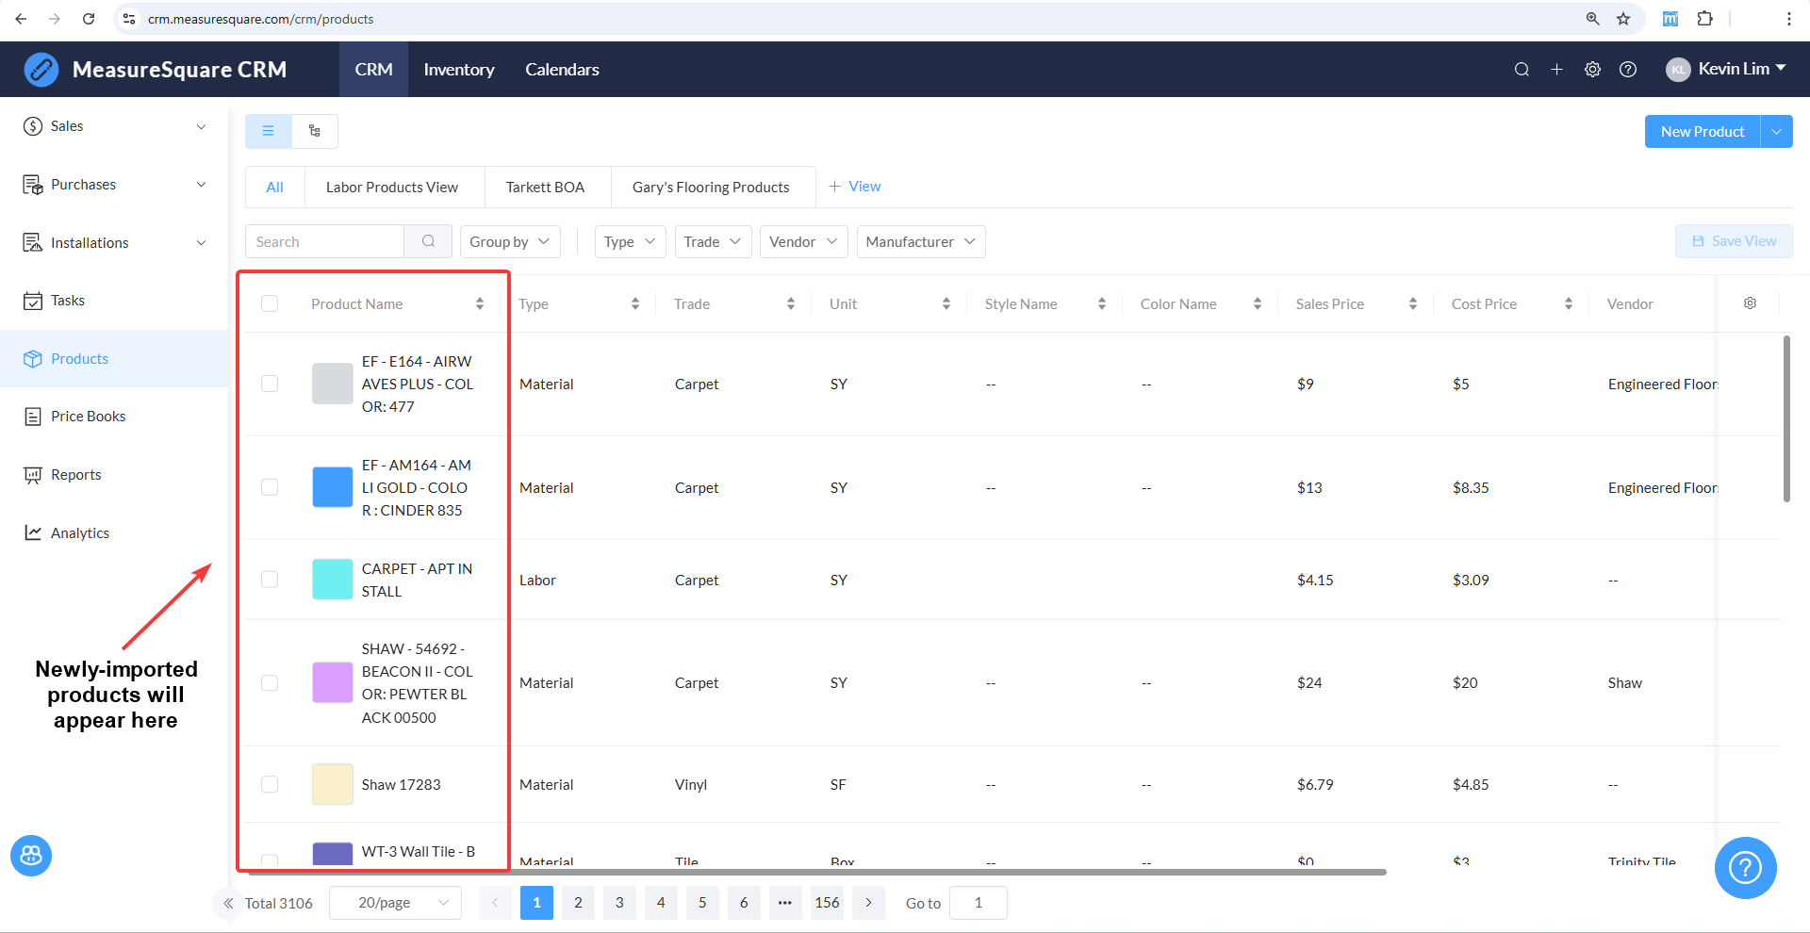Open New Product dropdown arrow

1776,132
